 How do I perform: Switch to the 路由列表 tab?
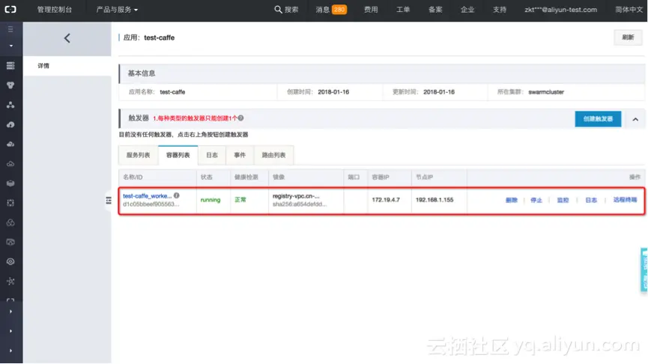pyautogui.click(x=273, y=155)
